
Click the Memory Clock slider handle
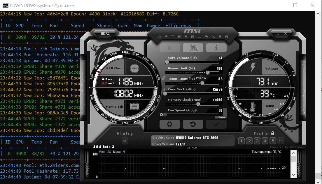tap(198, 104)
